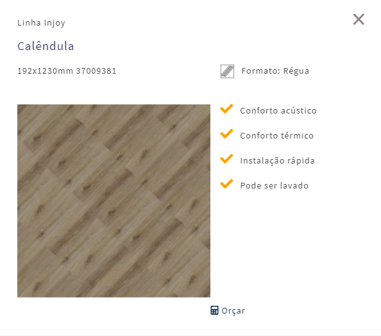Click the Régua plank format icon
This screenshot has width=381, height=336.
coord(227,71)
